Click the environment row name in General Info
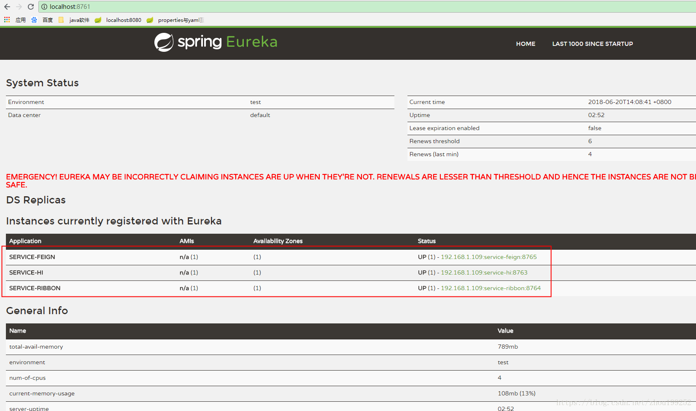 click(x=27, y=362)
